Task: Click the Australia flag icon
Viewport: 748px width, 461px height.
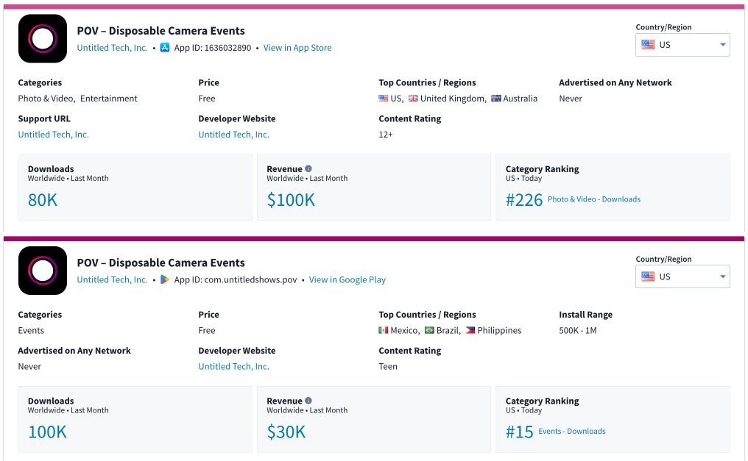Action: coord(496,98)
